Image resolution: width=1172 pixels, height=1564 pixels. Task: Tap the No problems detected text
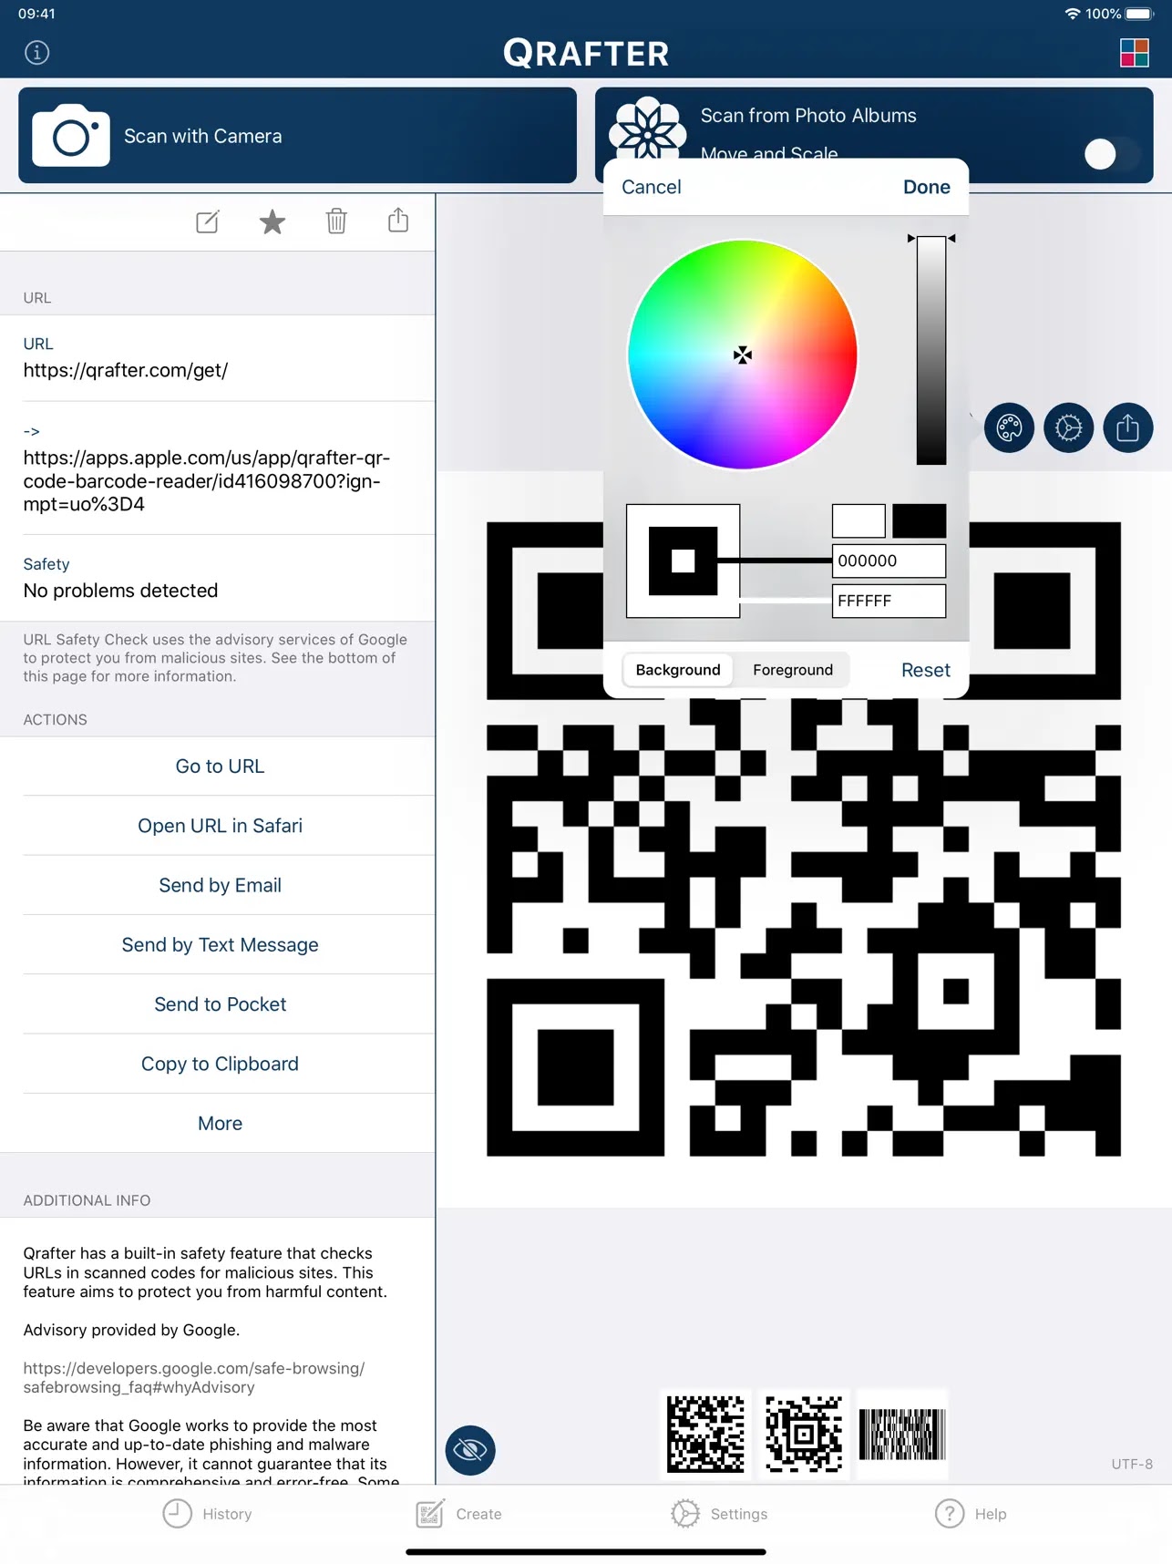pos(120,591)
